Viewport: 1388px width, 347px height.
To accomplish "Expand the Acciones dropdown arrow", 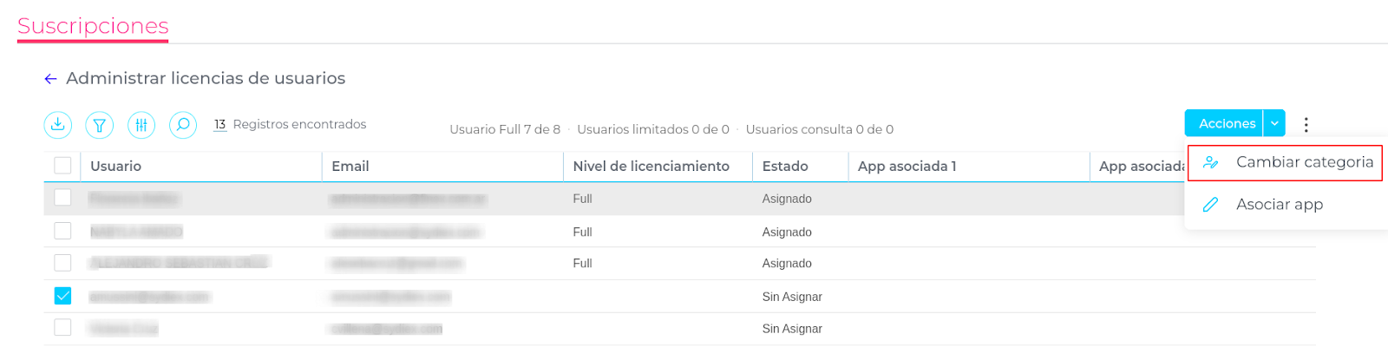I will [1274, 123].
